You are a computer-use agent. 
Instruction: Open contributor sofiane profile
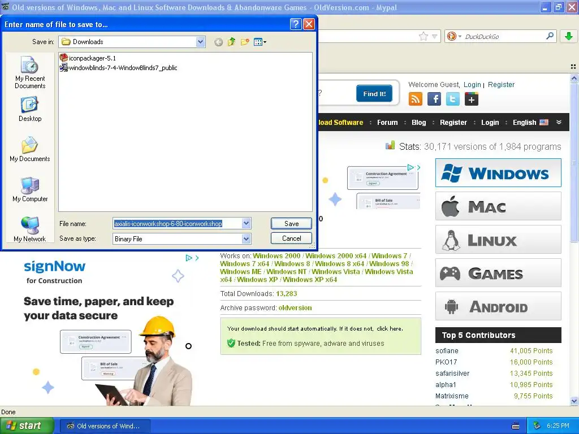[x=447, y=350]
